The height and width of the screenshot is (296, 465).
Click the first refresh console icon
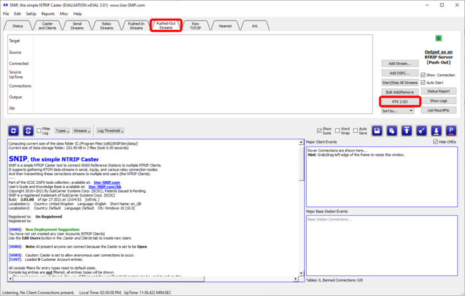coord(14,131)
